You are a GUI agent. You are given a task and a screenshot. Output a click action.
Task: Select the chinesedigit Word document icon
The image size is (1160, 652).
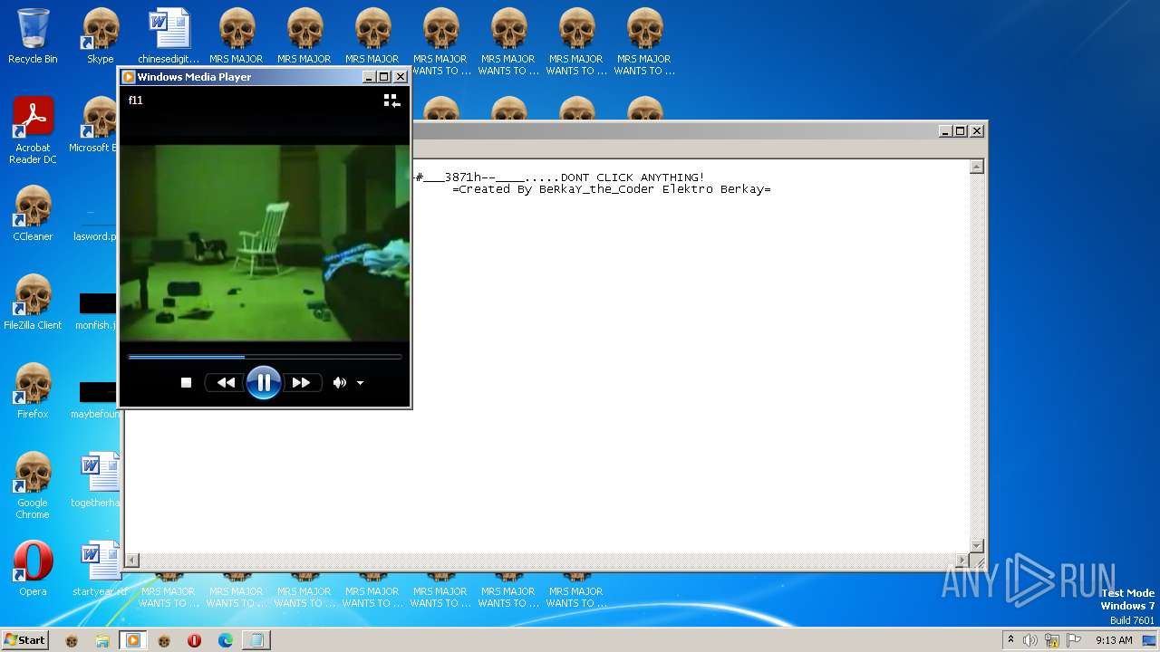[169, 36]
